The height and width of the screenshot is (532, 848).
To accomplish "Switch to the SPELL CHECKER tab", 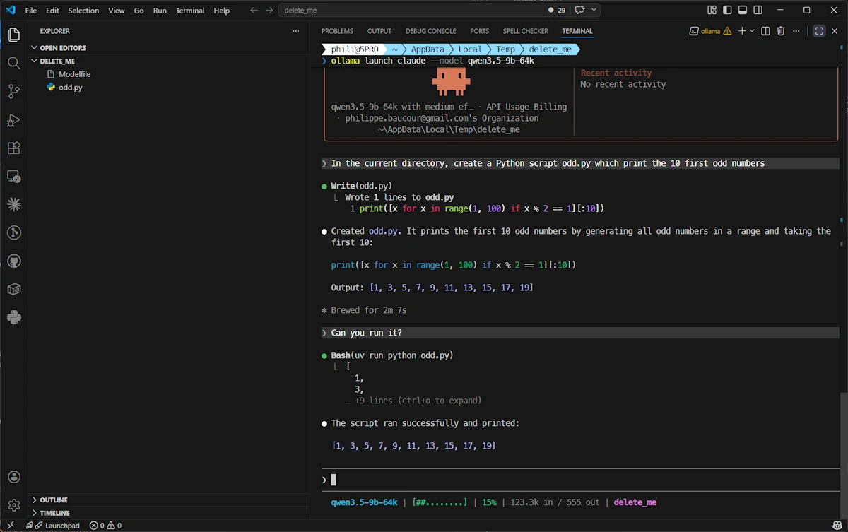I will tap(526, 31).
